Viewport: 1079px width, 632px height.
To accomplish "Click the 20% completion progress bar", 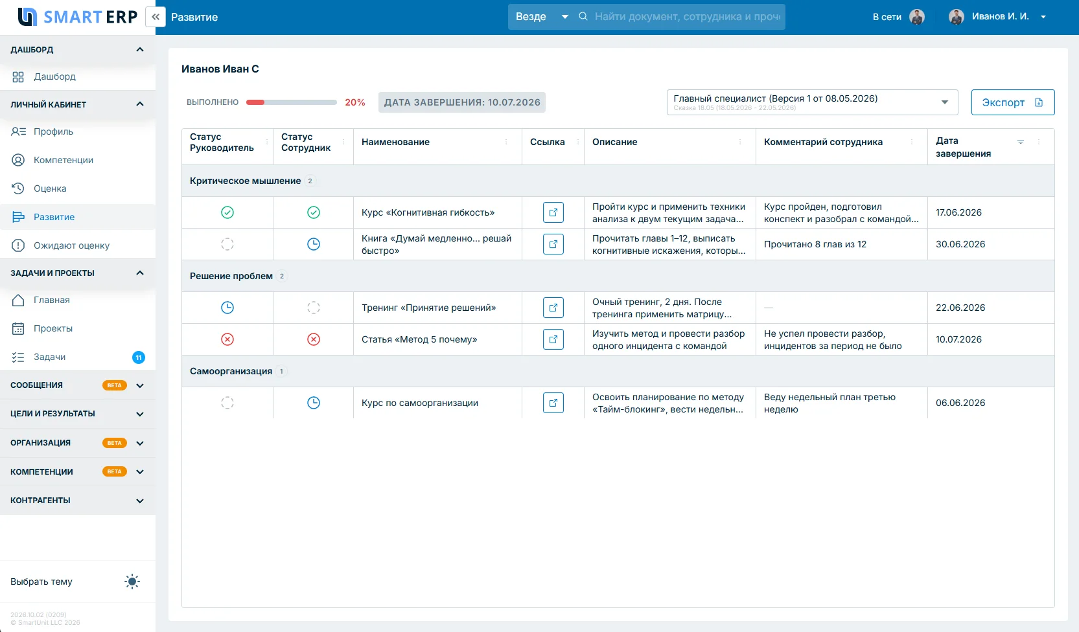I will 292,102.
